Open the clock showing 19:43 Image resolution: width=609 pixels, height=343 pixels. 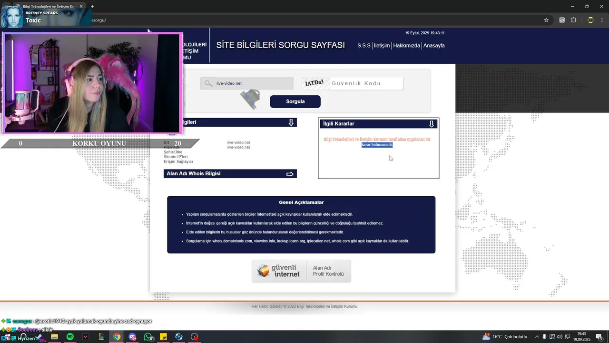tap(581, 337)
